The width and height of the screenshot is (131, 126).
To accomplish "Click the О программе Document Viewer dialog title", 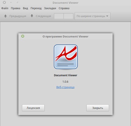I will [65, 36].
